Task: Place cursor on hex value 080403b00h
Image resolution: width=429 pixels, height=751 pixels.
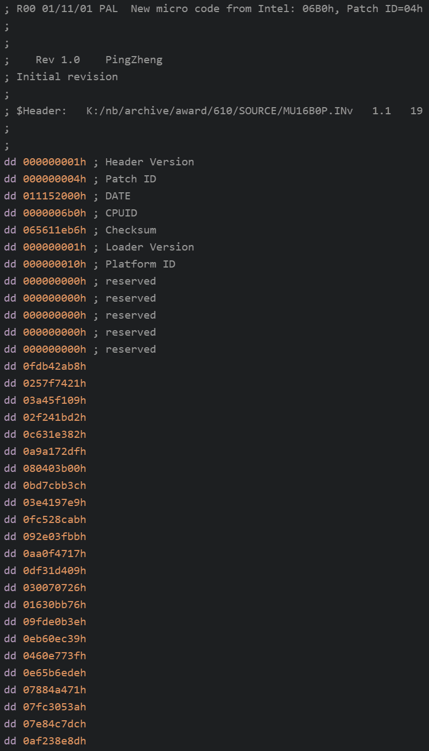Action: tap(54, 468)
